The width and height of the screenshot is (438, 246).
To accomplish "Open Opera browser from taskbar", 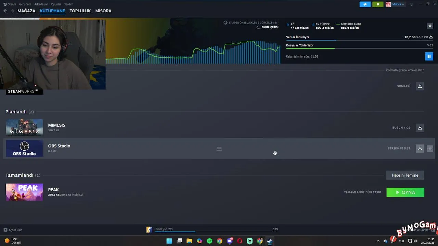I will coord(240,241).
